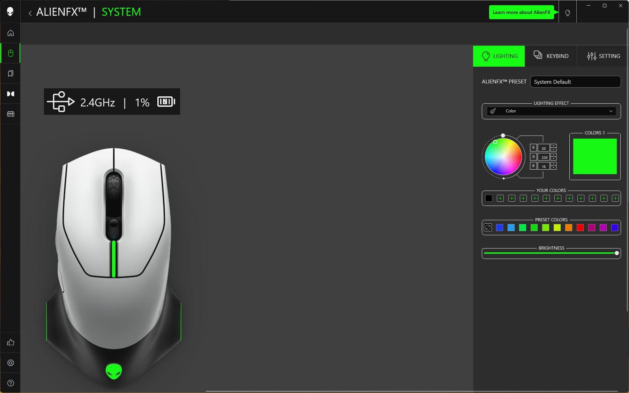Increase the B value with up arrow

(553, 164)
